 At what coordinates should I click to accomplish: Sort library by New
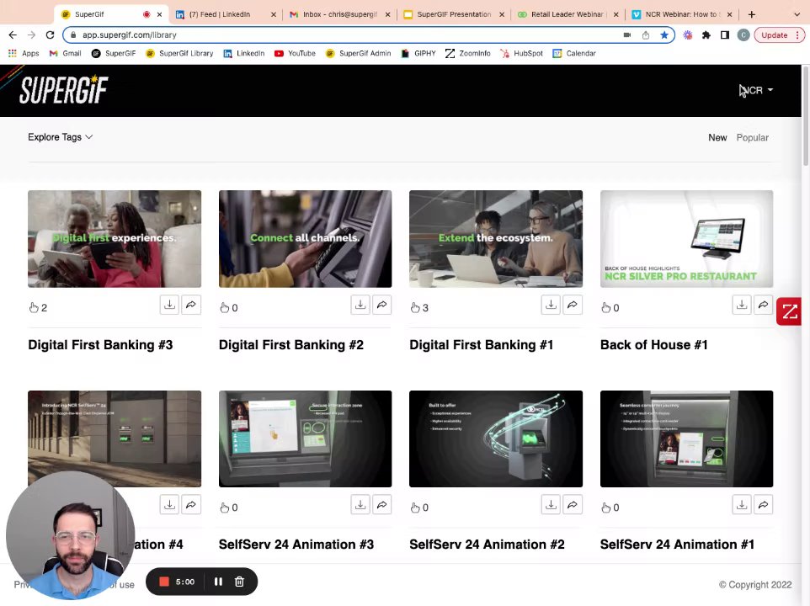(717, 138)
